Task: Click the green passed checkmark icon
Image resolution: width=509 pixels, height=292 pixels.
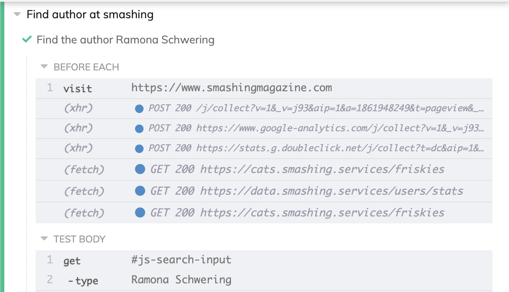Action: click(x=27, y=40)
